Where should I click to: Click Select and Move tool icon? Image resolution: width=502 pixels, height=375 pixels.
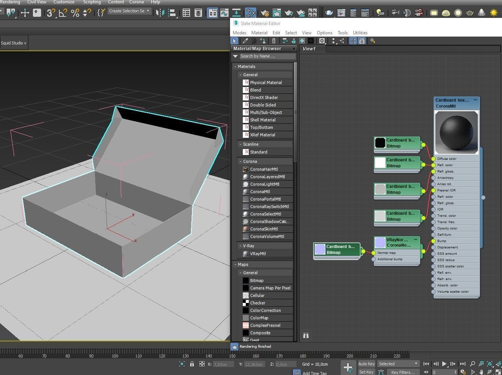click(x=25, y=13)
